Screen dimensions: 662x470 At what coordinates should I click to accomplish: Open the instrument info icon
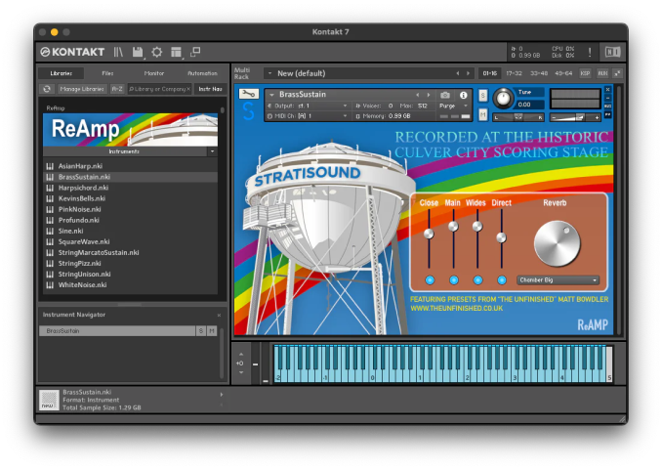click(x=464, y=95)
